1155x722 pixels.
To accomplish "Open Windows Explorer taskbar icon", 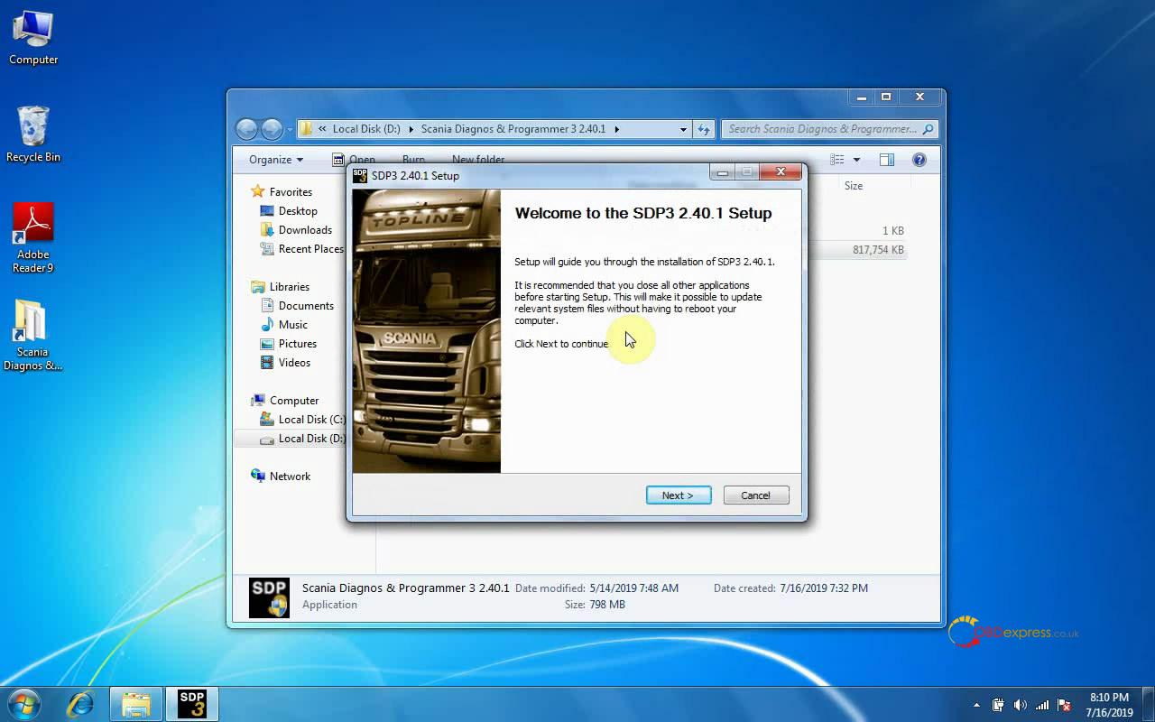I will coord(135,703).
